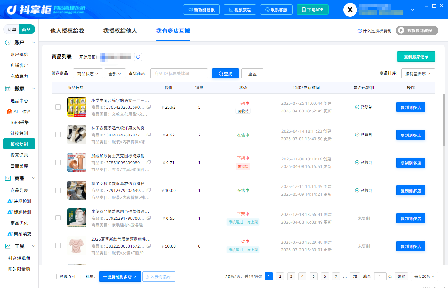Tick the checkbox for 袜子春夏季透气 row

(x=58, y=135)
